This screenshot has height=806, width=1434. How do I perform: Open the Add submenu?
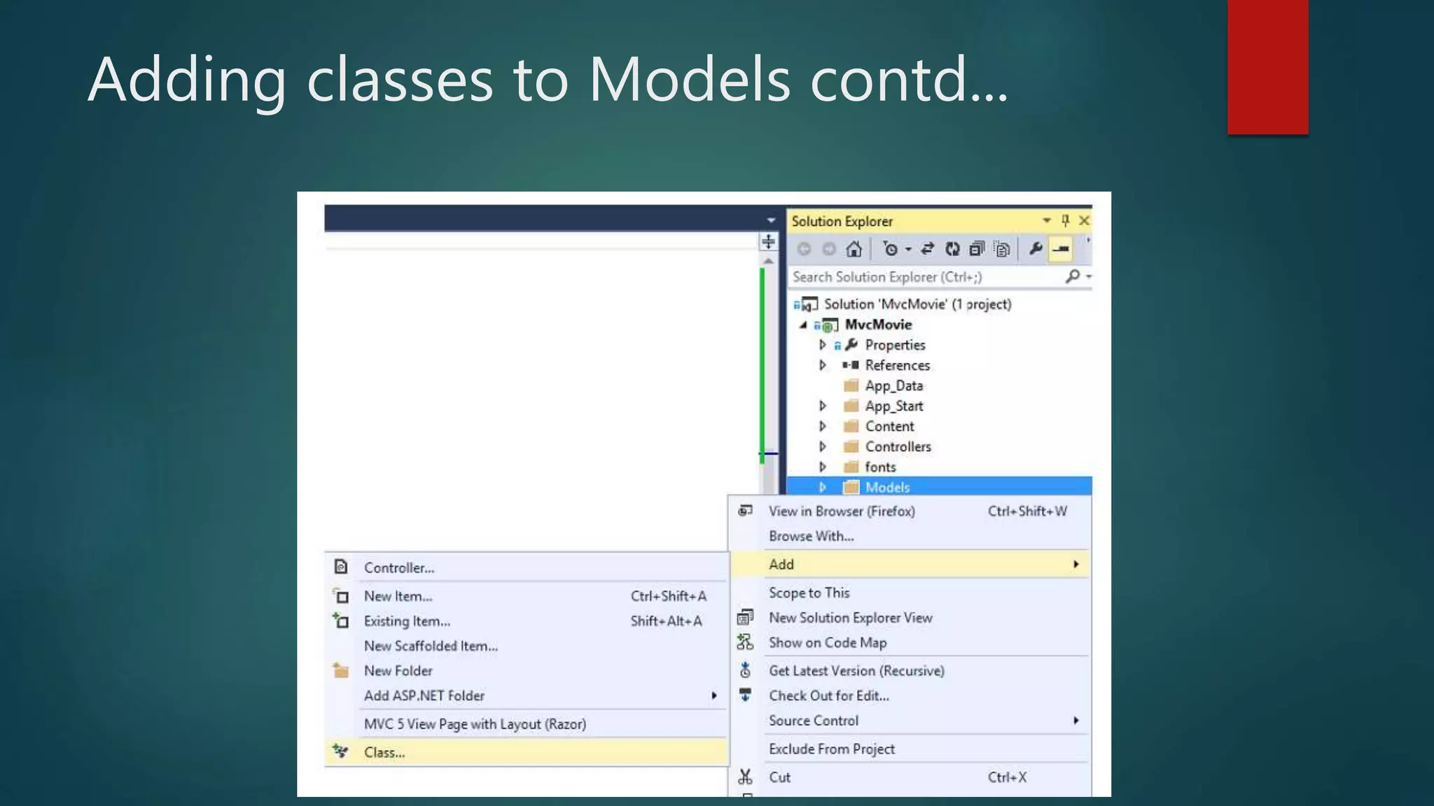pos(910,565)
